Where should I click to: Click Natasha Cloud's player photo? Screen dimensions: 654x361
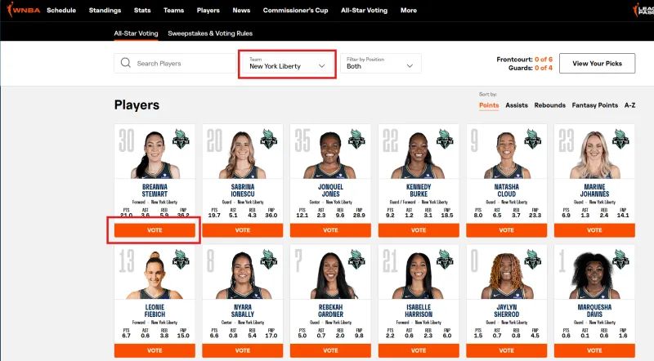click(x=506, y=154)
